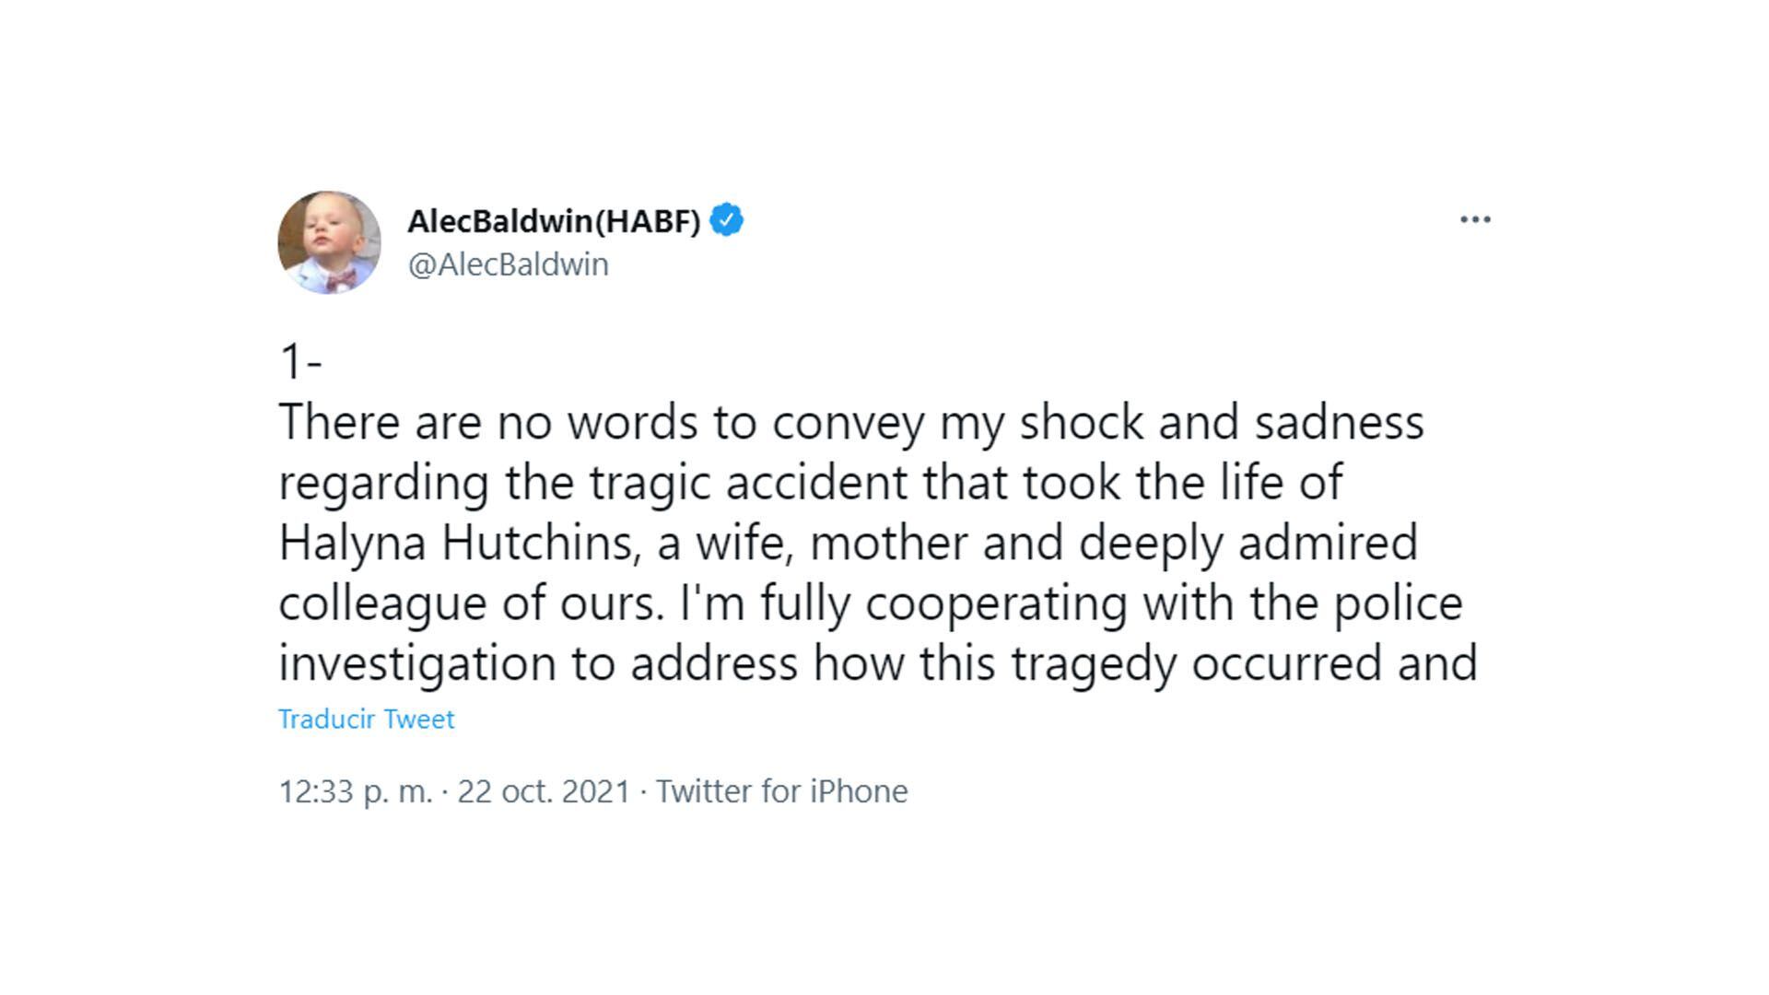1769x995 pixels.
Task: Click the Traducir Tweet link
Action: pos(366,719)
